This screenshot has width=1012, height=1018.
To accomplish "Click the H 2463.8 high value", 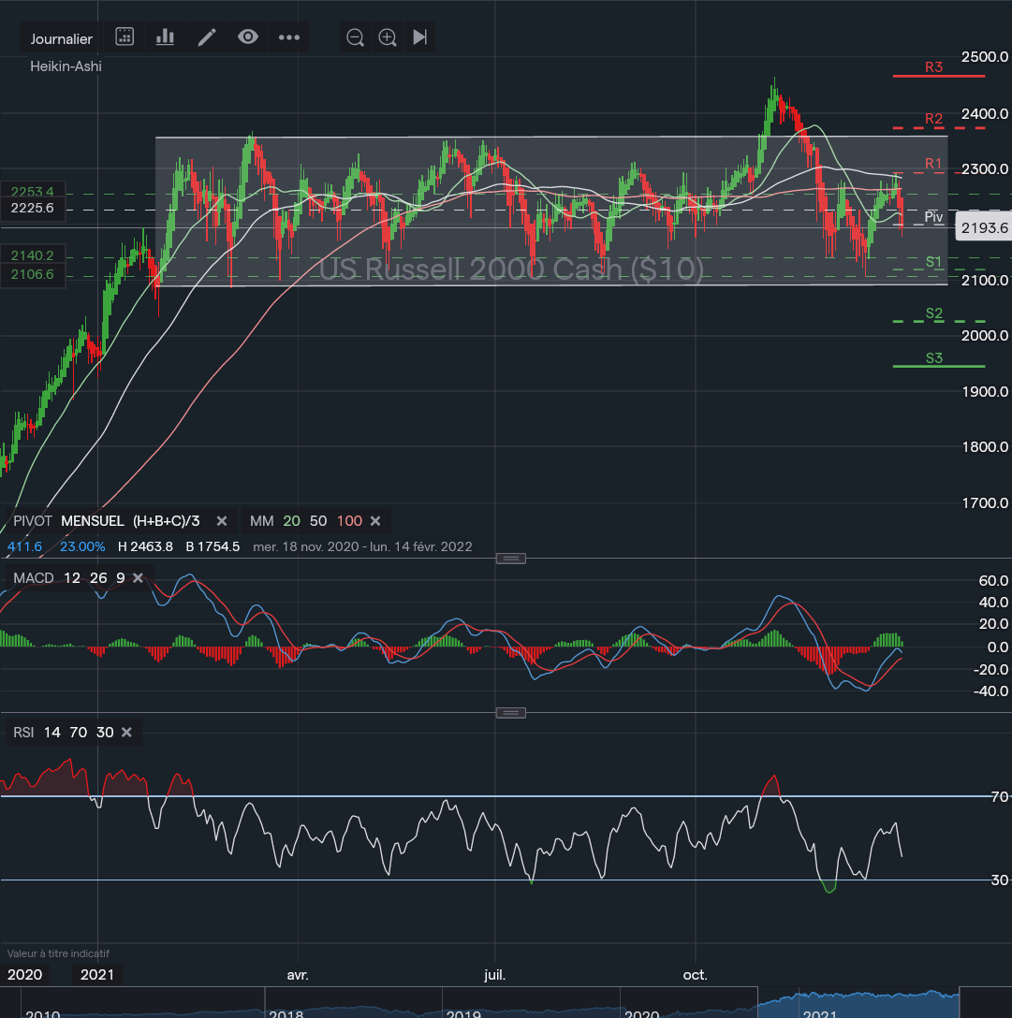I will (145, 546).
